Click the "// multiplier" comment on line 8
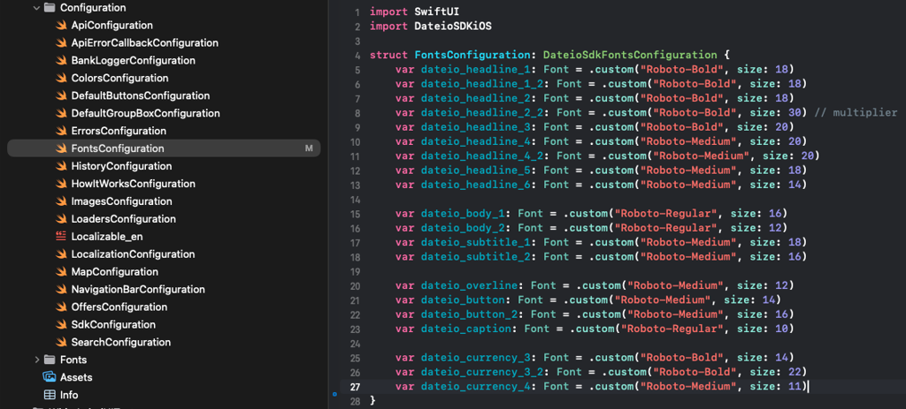 (x=856, y=112)
